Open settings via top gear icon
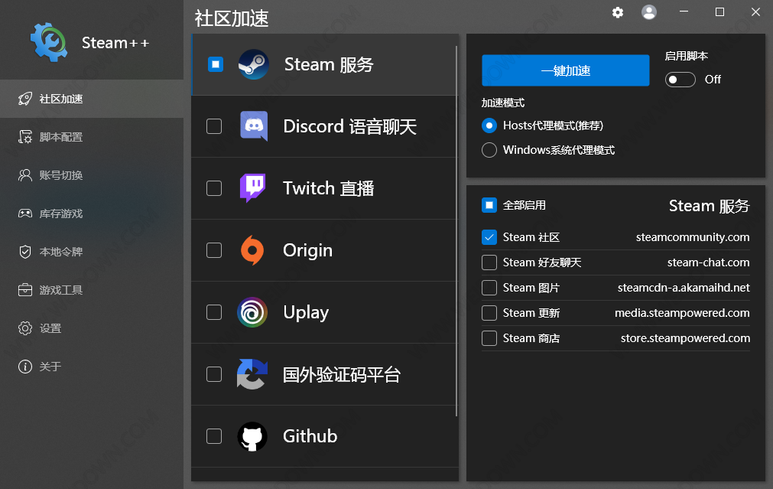 [x=618, y=12]
